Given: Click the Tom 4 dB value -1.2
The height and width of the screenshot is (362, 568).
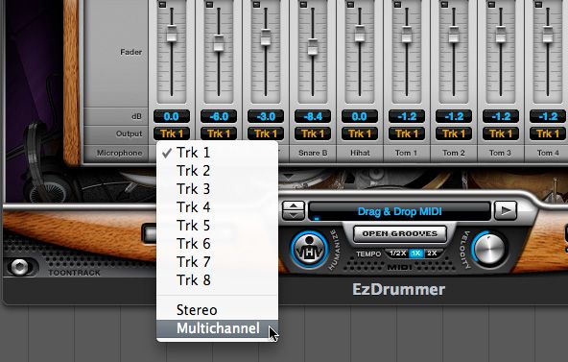Looking at the screenshot, I should (548, 117).
